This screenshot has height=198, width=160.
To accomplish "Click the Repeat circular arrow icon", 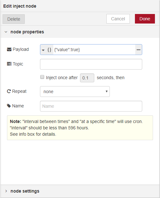I will (x=9, y=91).
